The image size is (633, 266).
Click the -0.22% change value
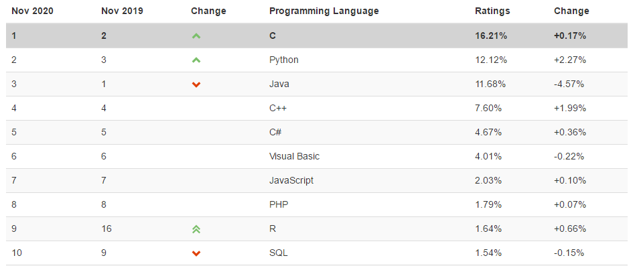click(x=569, y=157)
